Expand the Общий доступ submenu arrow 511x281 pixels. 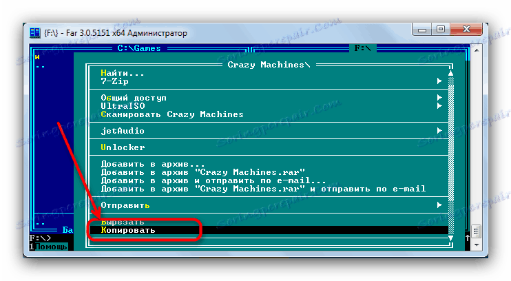tap(439, 98)
